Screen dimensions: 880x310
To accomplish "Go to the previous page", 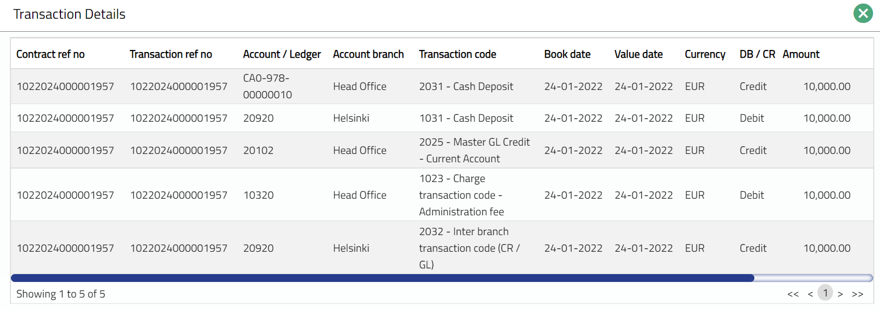I will tap(810, 294).
